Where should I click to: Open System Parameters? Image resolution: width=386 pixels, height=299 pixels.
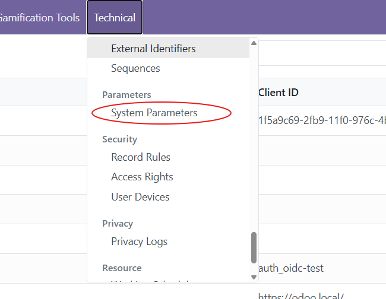[x=154, y=113]
